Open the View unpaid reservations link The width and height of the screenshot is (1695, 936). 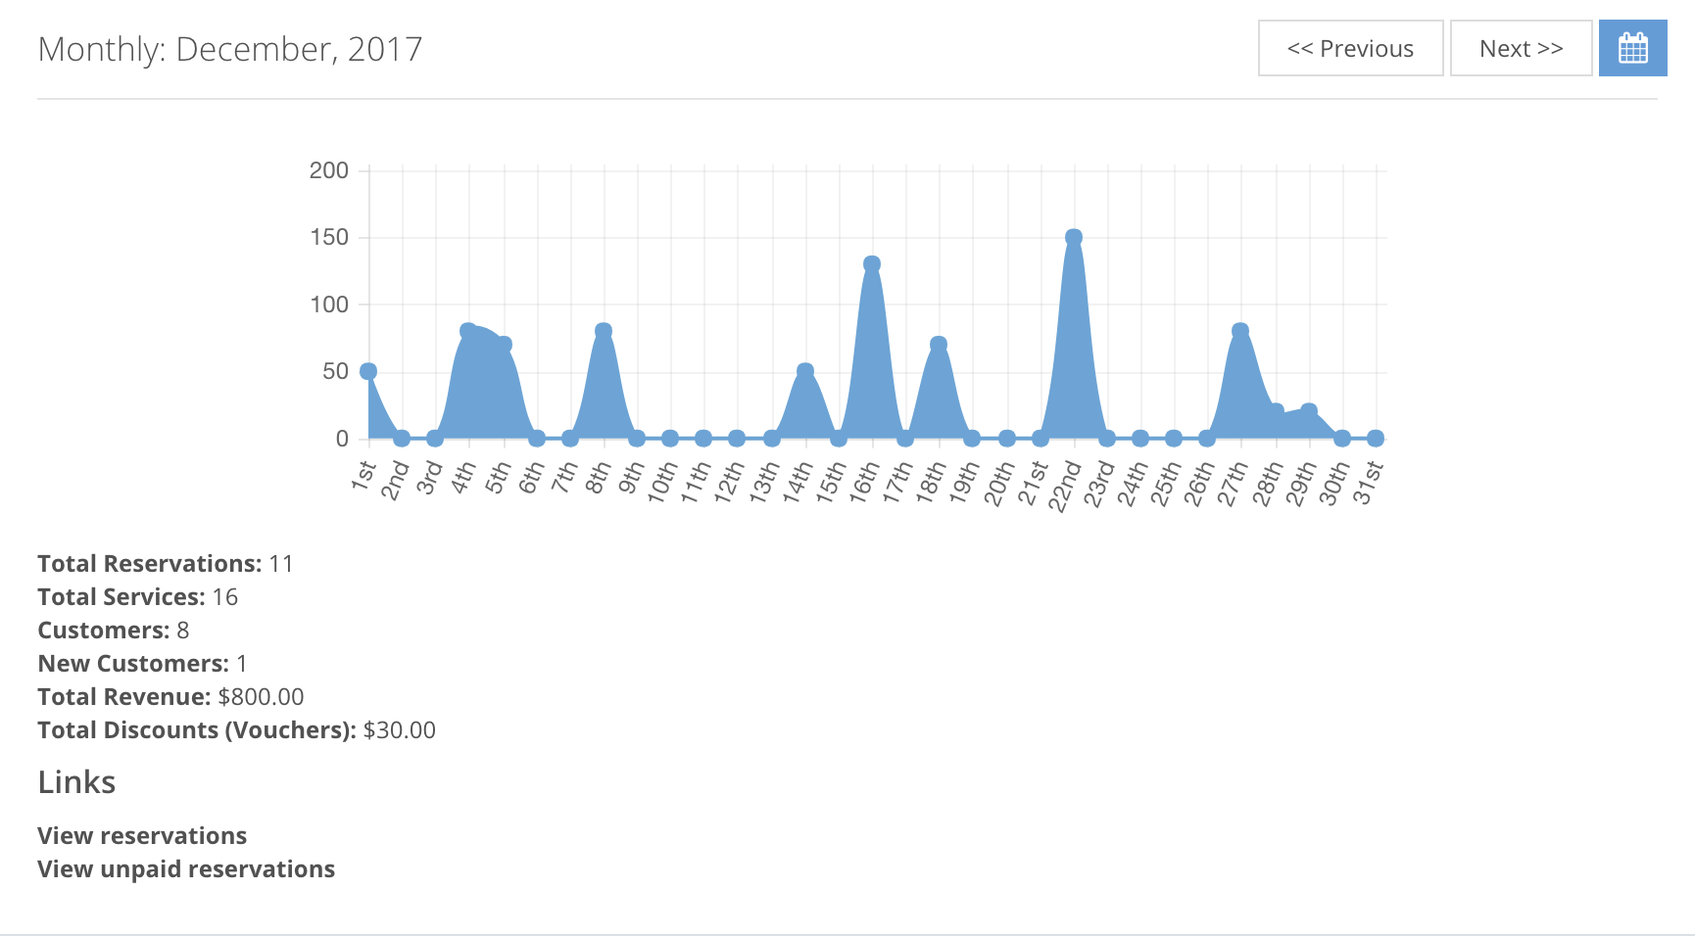pos(185,868)
